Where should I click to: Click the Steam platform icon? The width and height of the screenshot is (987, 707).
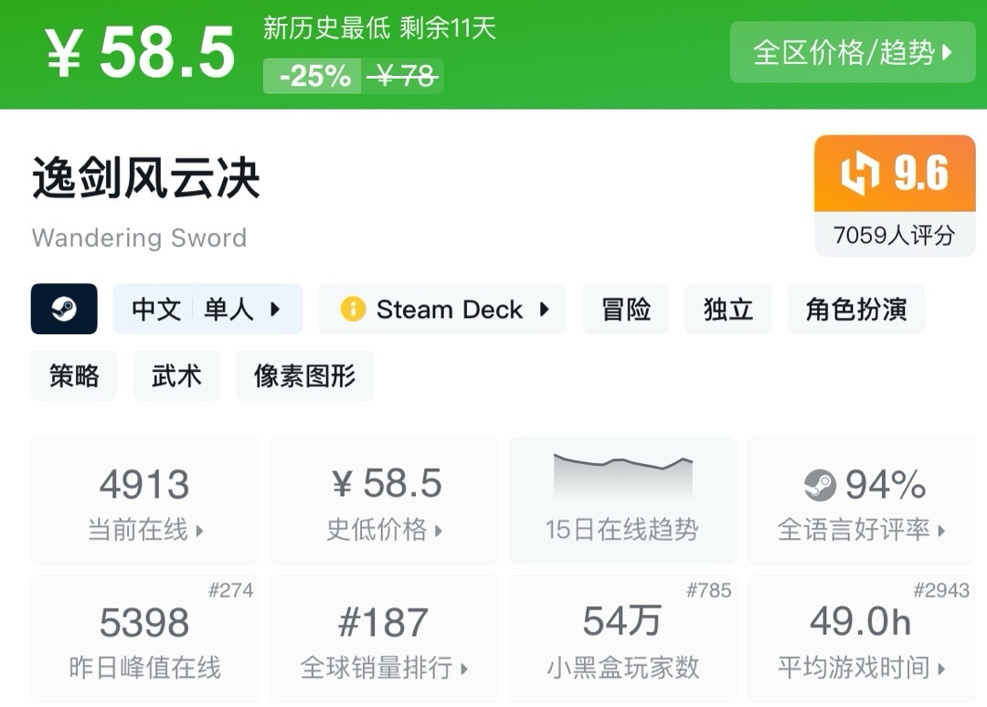[x=64, y=309]
